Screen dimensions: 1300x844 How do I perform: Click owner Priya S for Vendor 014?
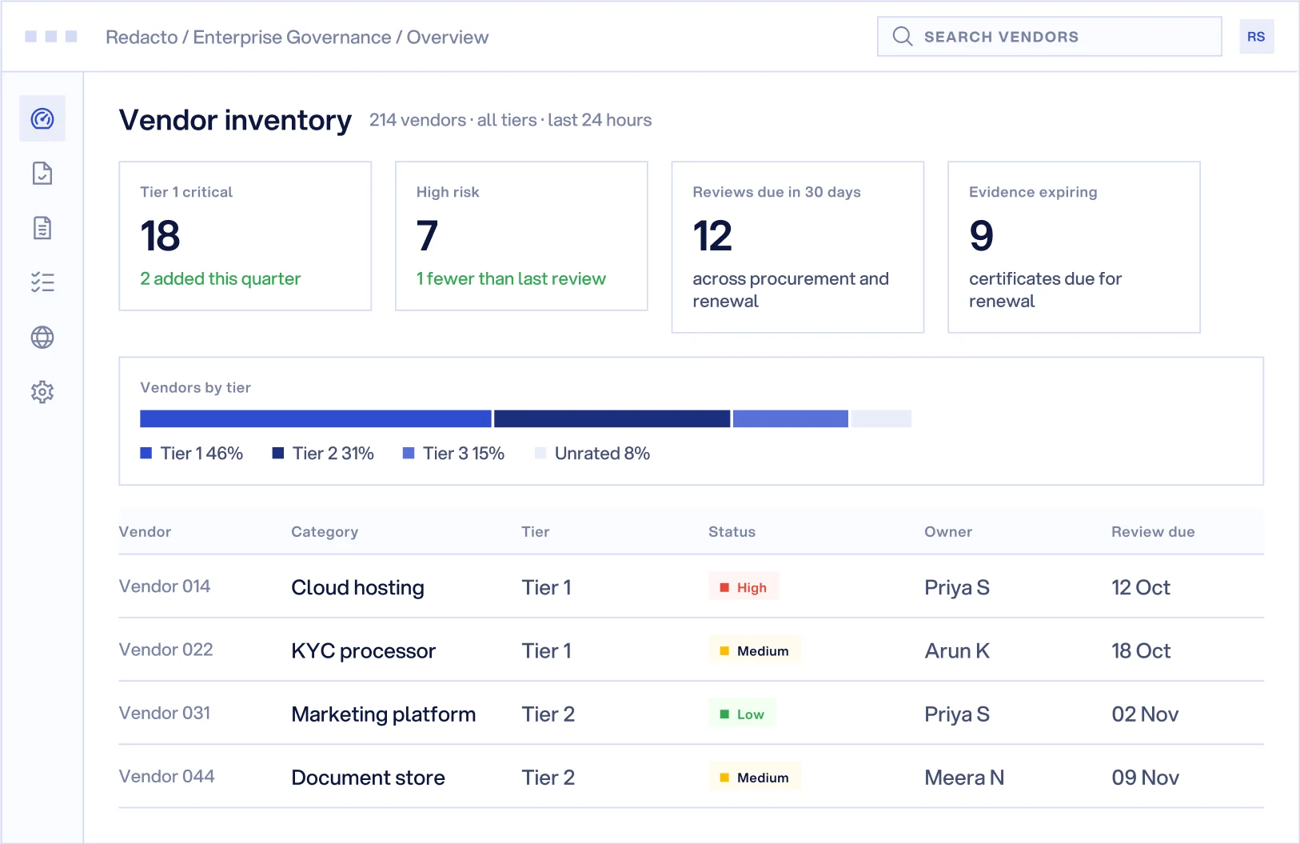click(957, 587)
